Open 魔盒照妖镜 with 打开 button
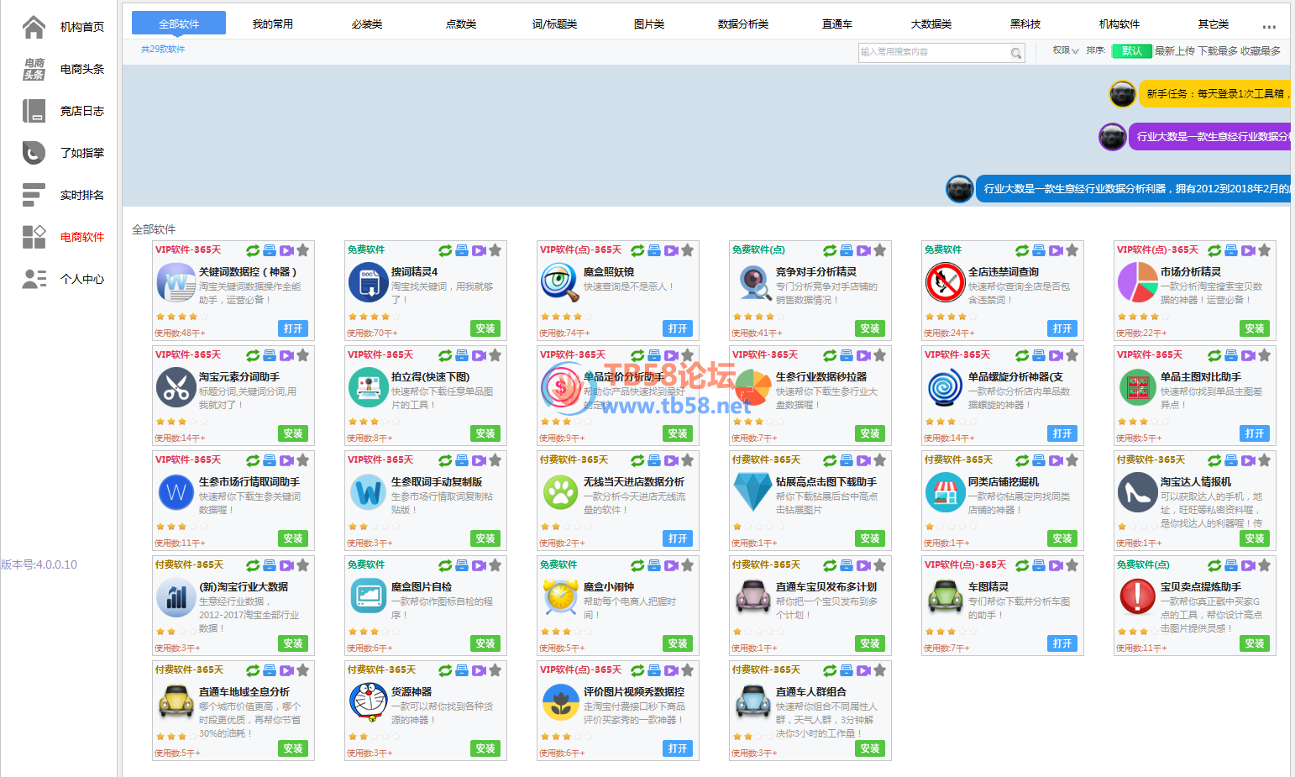The height and width of the screenshot is (777, 1295). tap(678, 328)
